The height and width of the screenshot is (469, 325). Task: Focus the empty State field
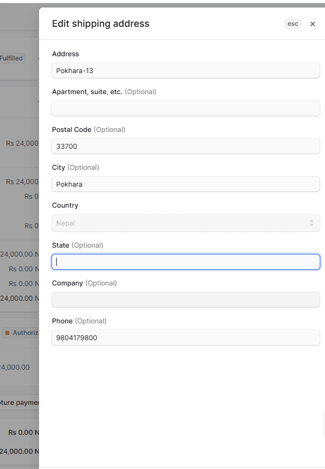coord(185,261)
